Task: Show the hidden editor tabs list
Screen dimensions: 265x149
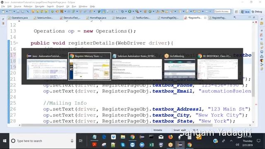Action: pos(235,17)
